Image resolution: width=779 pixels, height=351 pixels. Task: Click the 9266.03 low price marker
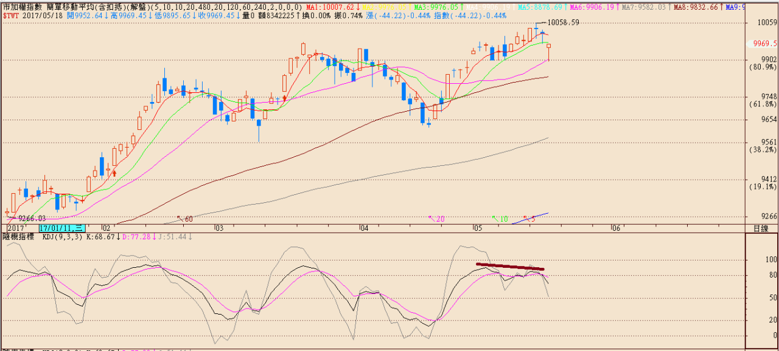click(x=32, y=218)
